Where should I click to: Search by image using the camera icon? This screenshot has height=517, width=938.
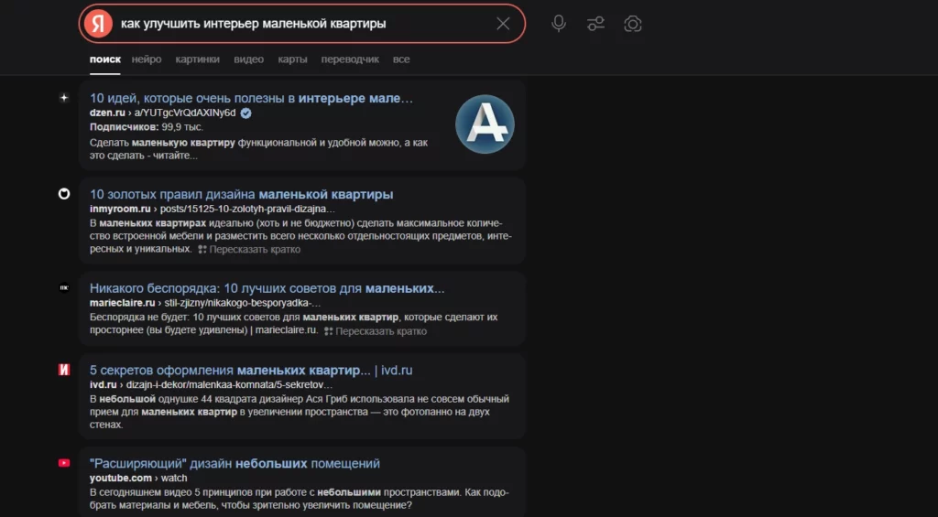(x=632, y=24)
